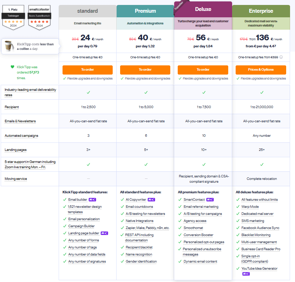Open Enterprise Prices & Options
This screenshot has width=295, height=282.
point(261,70)
